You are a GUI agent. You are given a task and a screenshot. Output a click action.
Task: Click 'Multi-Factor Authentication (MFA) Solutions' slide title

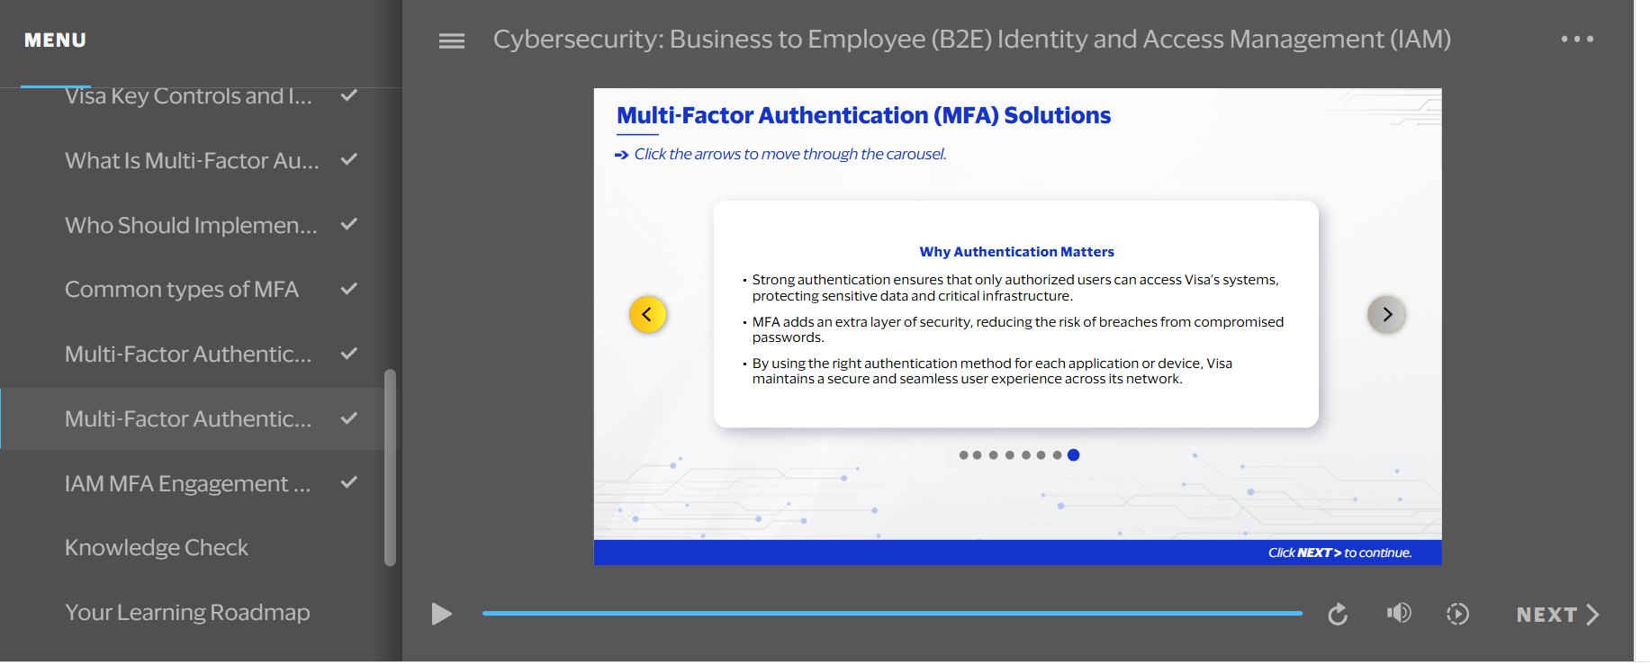pos(863,116)
